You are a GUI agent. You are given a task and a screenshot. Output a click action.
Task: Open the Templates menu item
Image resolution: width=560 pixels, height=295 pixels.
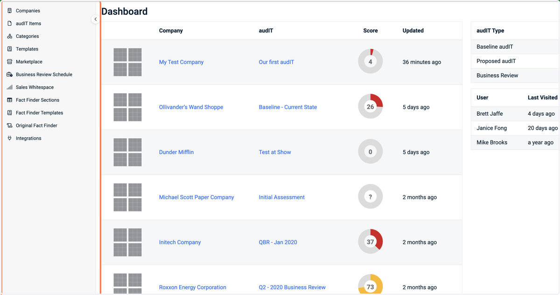pyautogui.click(x=27, y=49)
